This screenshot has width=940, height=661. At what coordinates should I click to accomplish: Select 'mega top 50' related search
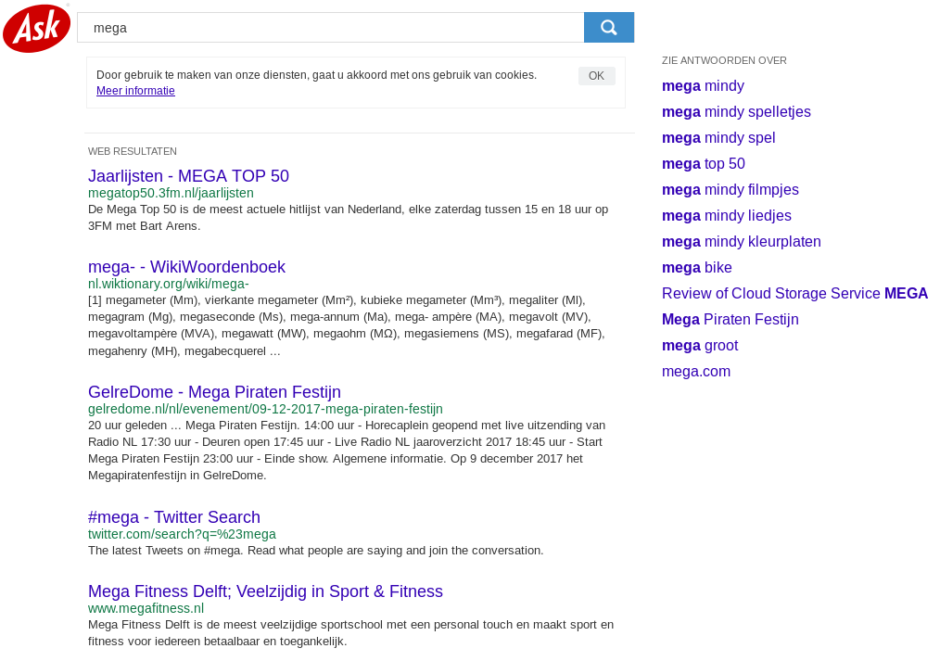click(x=703, y=164)
